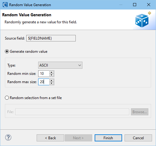Close the dialog with the X button
The image size is (156, 146).
point(149,5)
